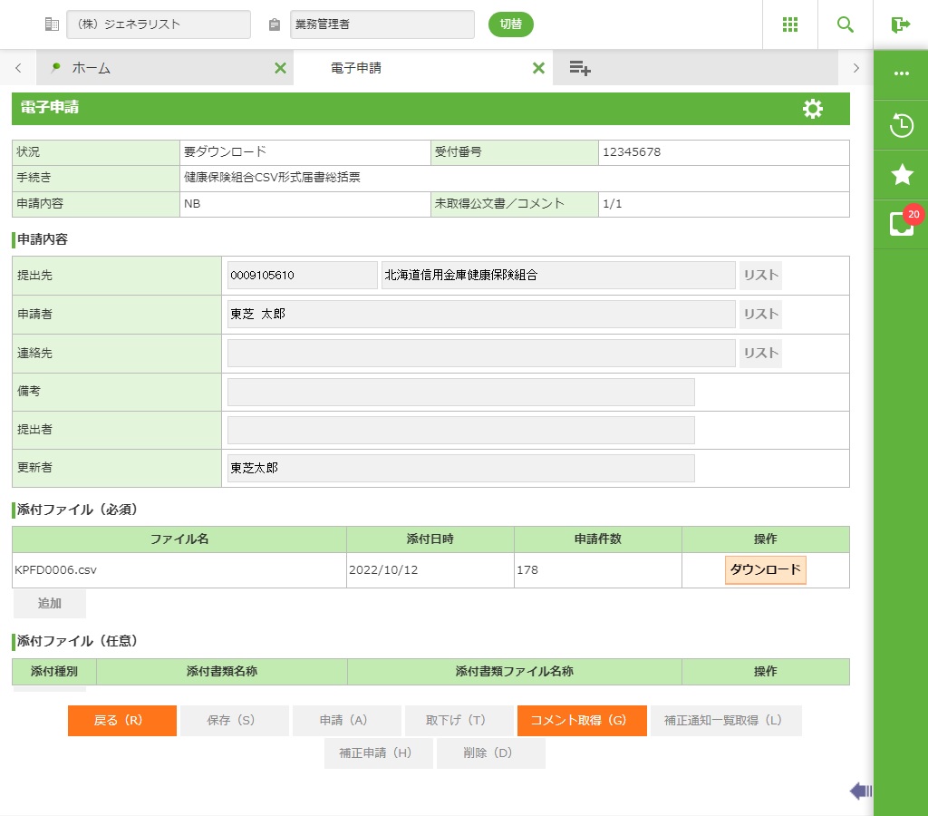Open history clock icon in sidebar

coord(901,125)
